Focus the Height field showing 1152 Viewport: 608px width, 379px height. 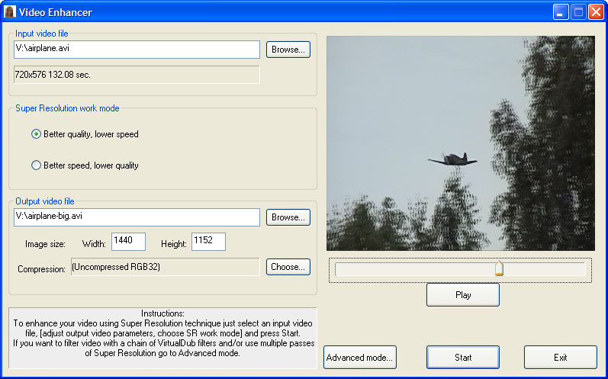click(x=208, y=242)
